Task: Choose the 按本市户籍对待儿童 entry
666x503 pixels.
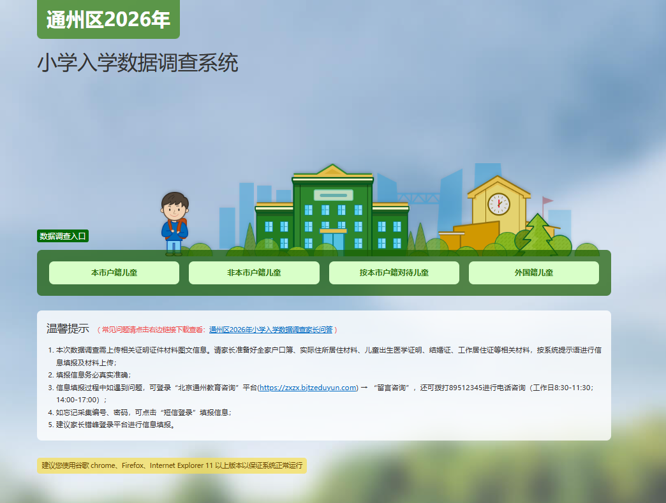Action: click(x=394, y=273)
